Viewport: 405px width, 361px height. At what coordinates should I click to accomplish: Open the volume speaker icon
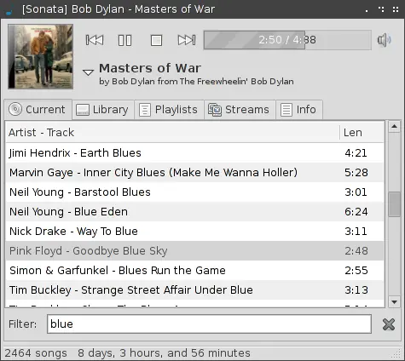[384, 40]
